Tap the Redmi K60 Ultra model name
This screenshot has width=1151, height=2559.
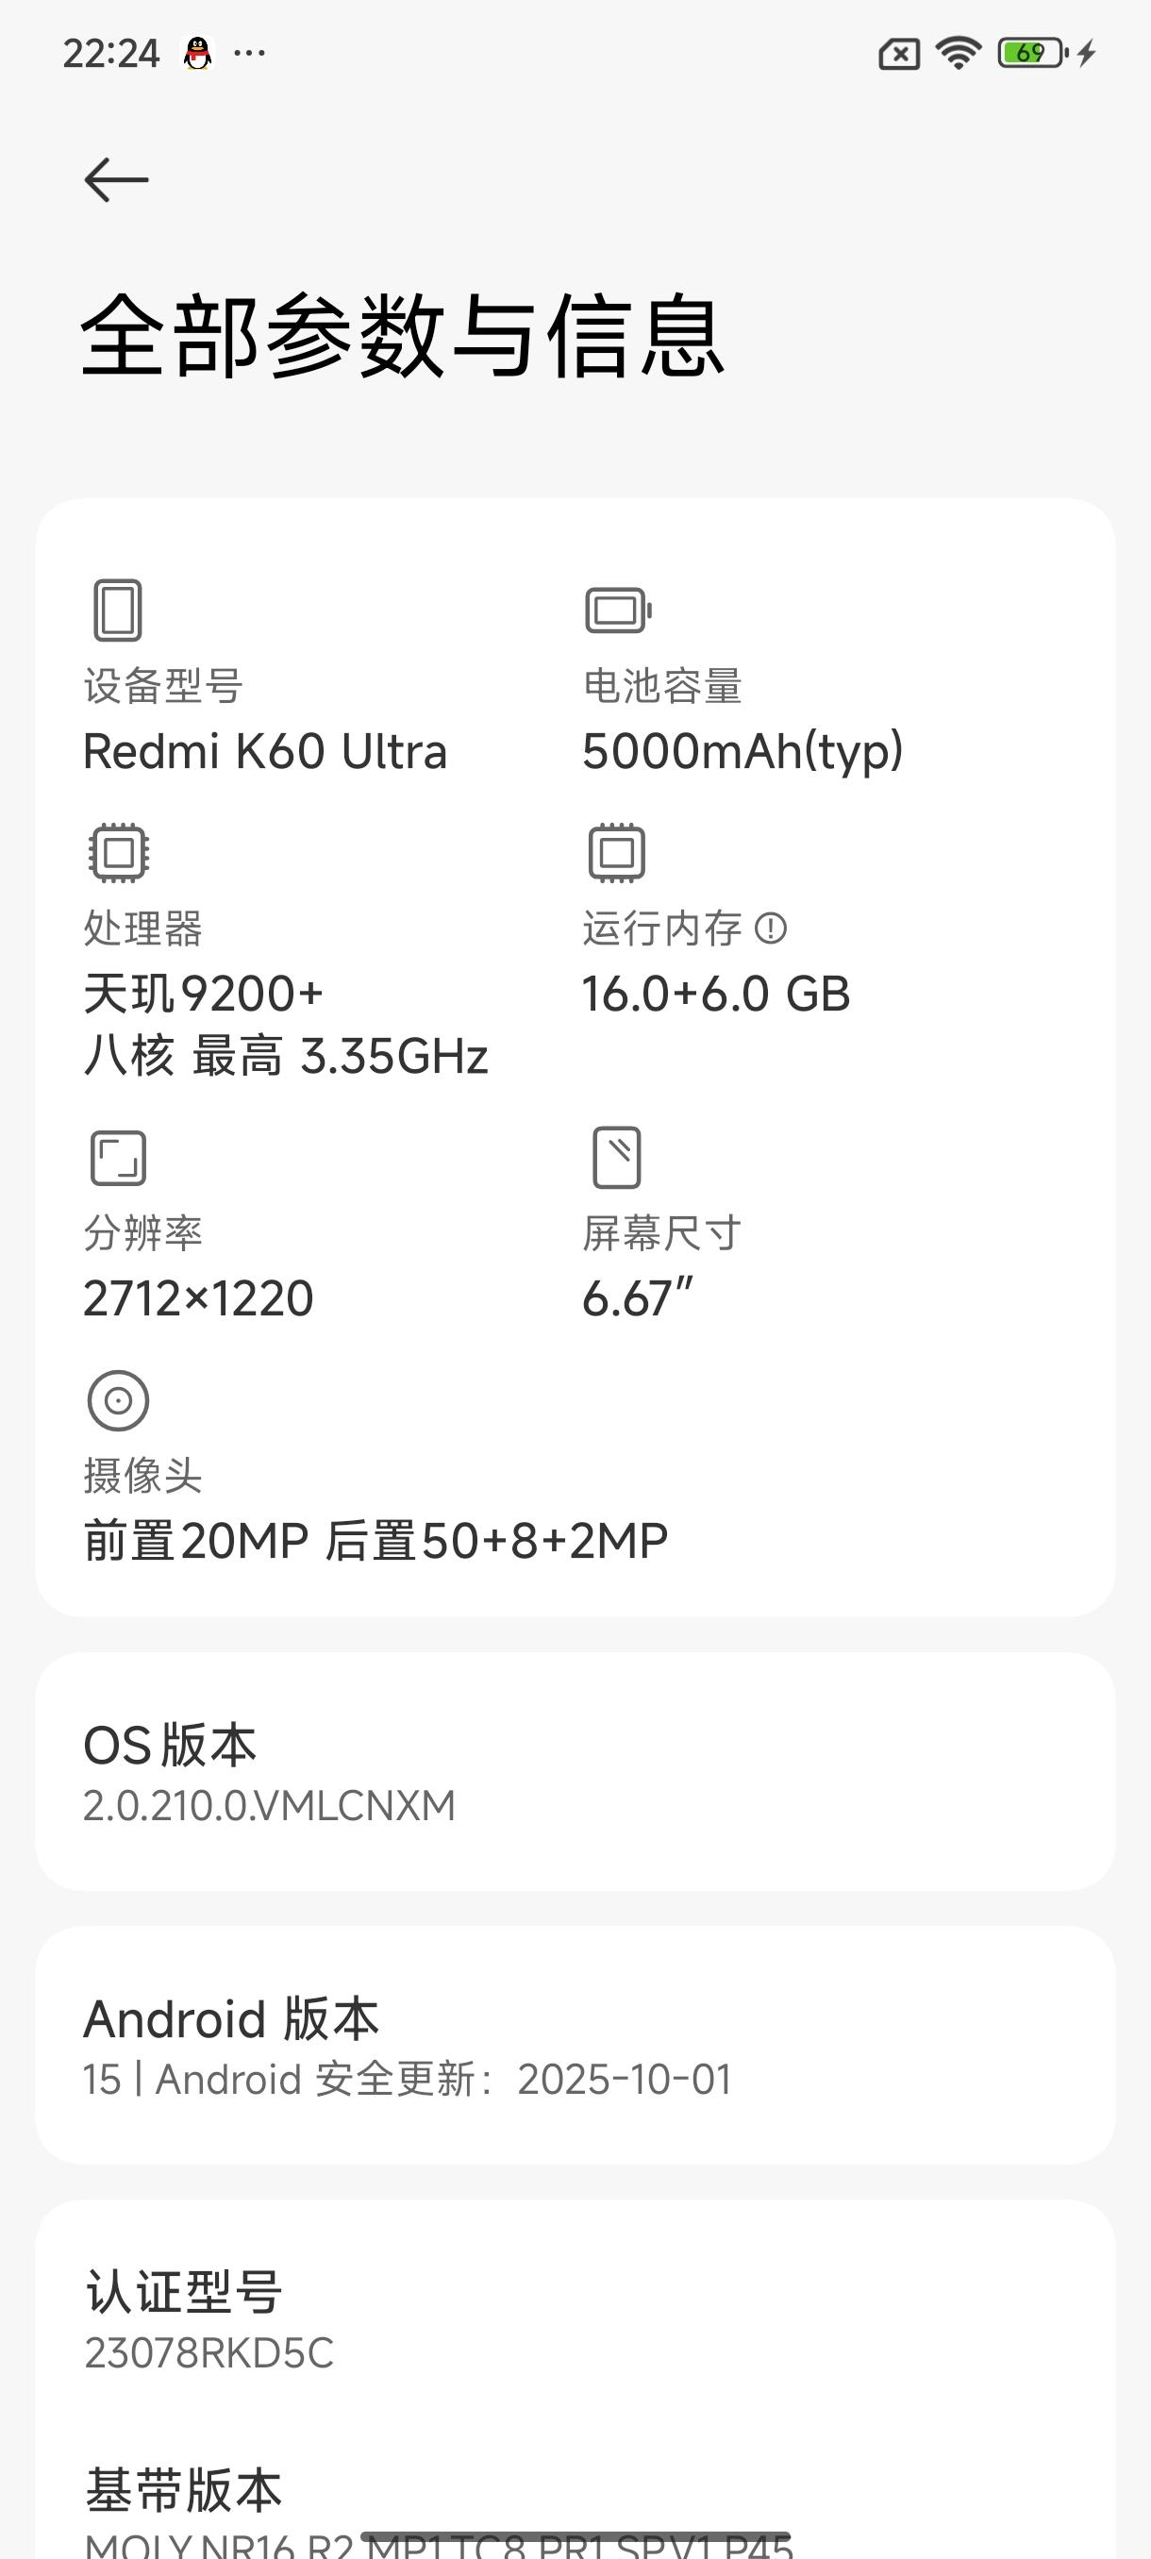(x=265, y=751)
